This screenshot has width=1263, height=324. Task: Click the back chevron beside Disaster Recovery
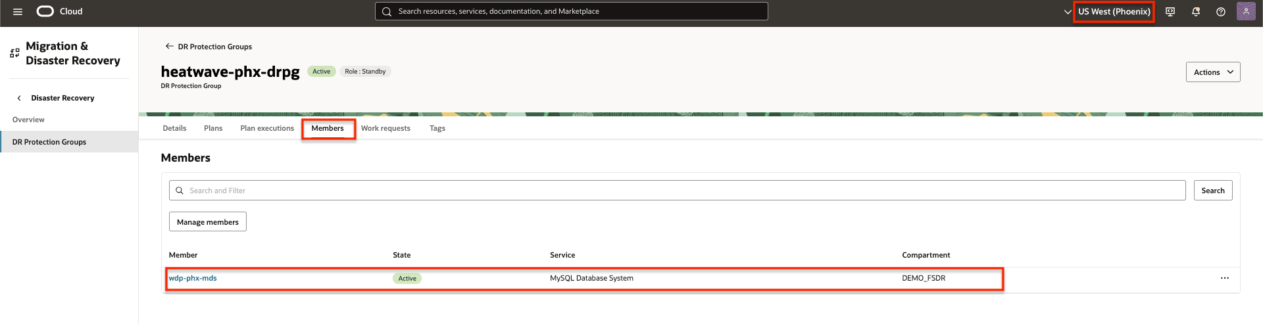[x=19, y=98]
